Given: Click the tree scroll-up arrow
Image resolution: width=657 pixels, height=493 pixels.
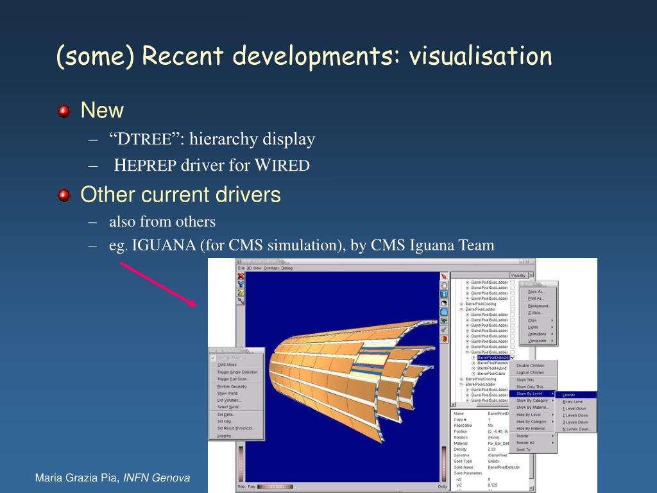Looking at the screenshot, I should click(531, 275).
